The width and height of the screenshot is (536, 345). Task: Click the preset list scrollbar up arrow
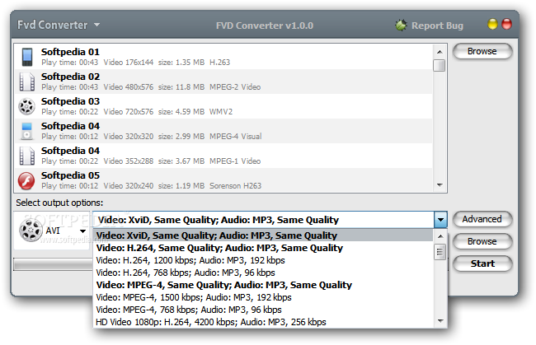pyautogui.click(x=440, y=236)
